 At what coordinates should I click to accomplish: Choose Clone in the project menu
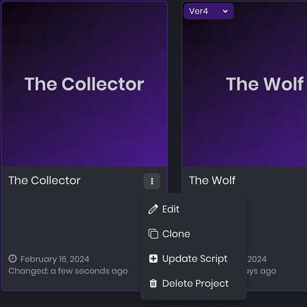point(194,234)
